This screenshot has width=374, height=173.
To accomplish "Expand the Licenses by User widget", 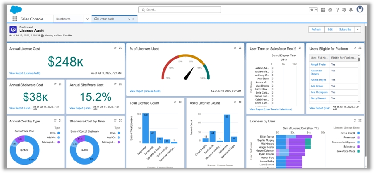I will coord(360,121).
